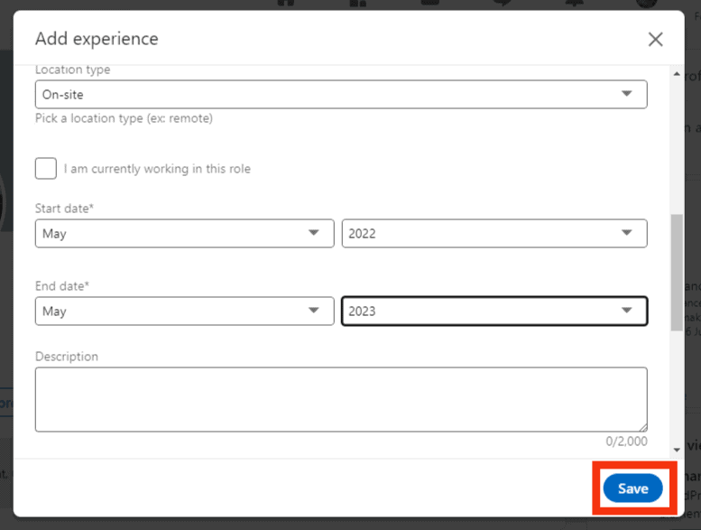701x530 pixels.
Task: Click the 'Add experience' dialog title
Action: click(97, 39)
